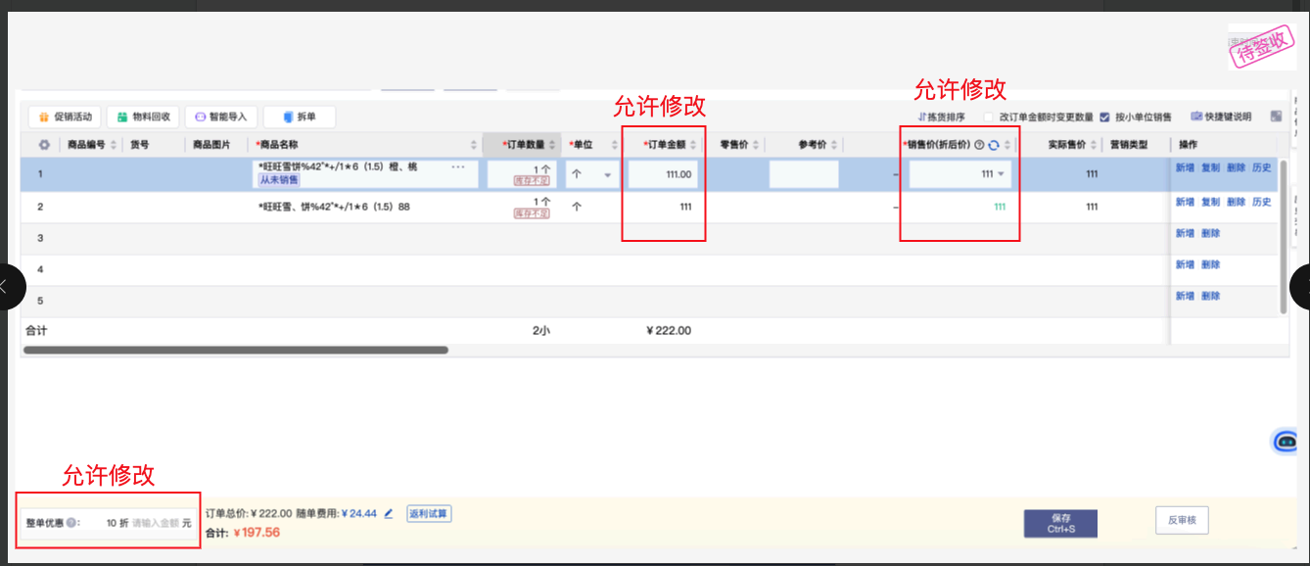The width and height of the screenshot is (1310, 566).
Task: Open table column settings gear icon
Action: [x=43, y=145]
